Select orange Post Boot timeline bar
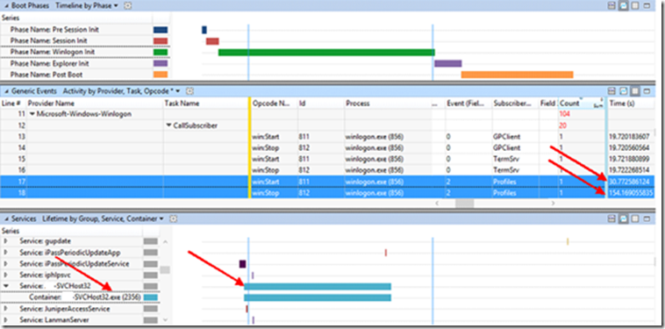665x329 pixels. (518, 75)
